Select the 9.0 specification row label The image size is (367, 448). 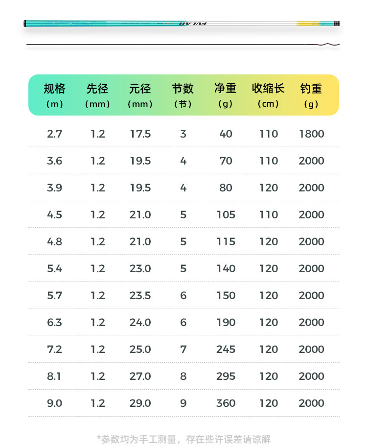[x=54, y=403]
